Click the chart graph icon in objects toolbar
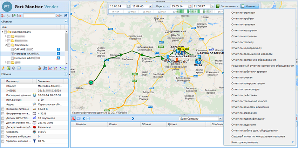The height and width of the screenshot is (148, 298). pos(50,68)
